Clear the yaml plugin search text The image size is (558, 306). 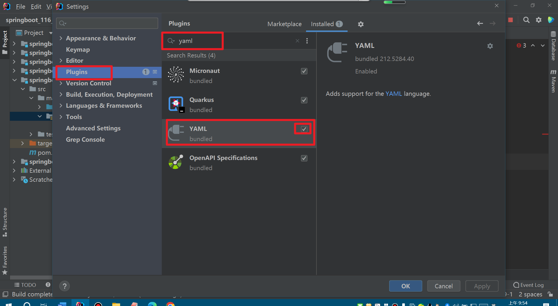coord(297,41)
